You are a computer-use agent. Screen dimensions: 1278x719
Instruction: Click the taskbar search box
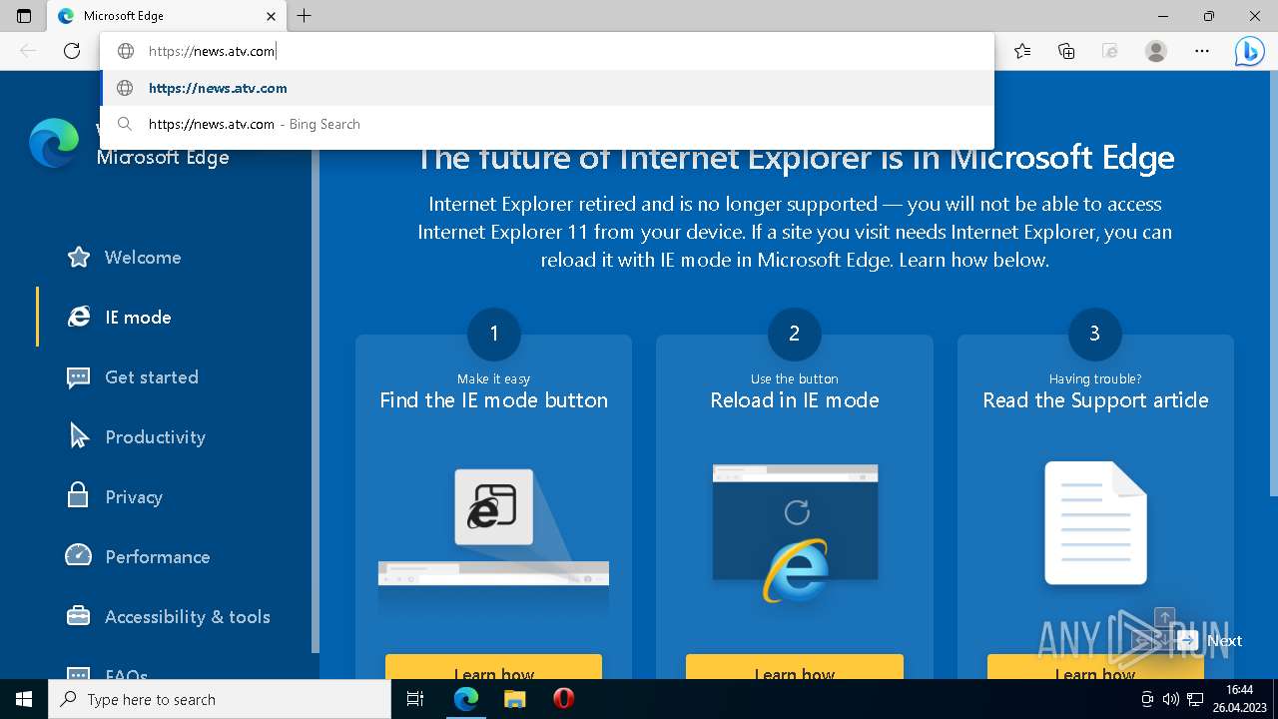220,699
